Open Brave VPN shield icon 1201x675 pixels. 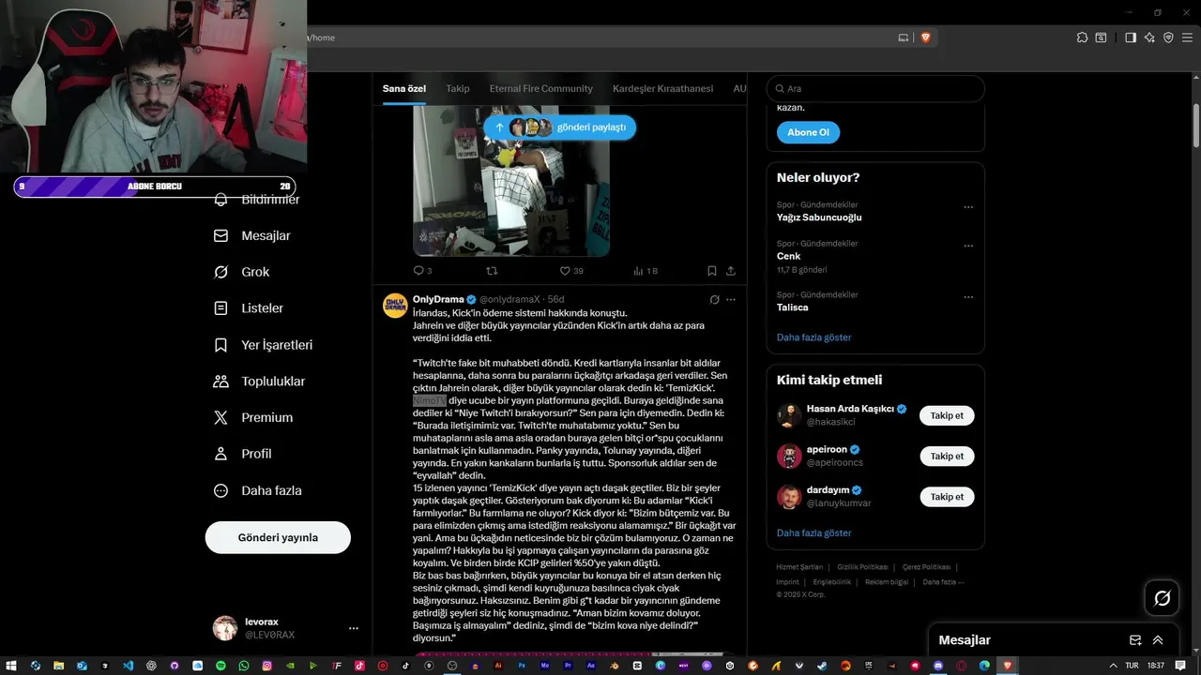pos(1168,37)
